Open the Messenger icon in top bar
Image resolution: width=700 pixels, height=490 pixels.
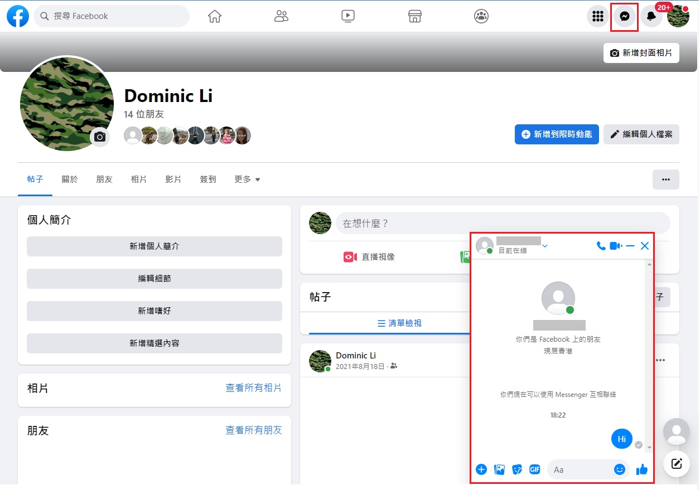[625, 16]
